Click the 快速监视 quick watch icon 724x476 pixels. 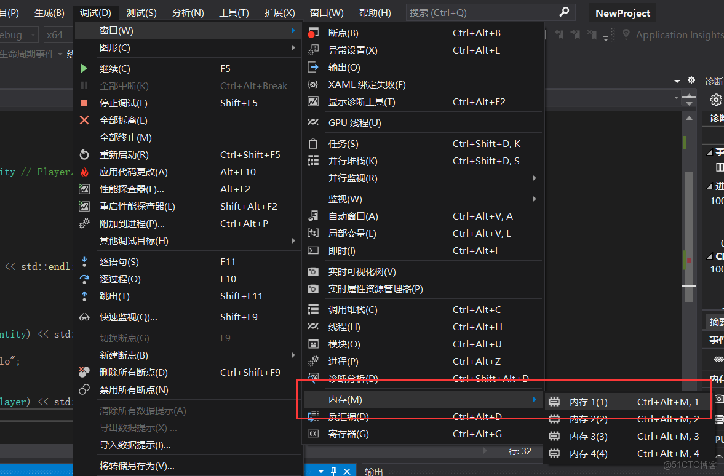(x=85, y=317)
